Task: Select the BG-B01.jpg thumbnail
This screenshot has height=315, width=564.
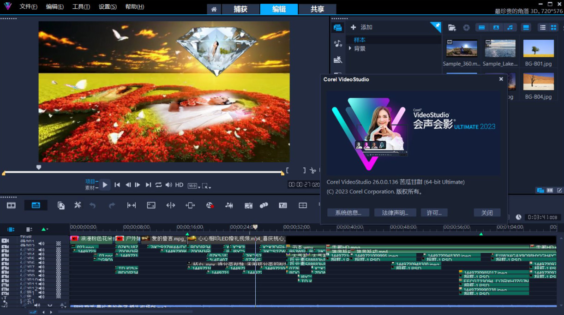Action: tap(539, 48)
